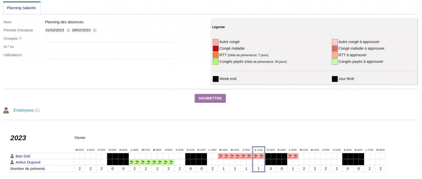Click the black Jour férié legend swatch
This screenshot has width=422, height=179.
335,79
